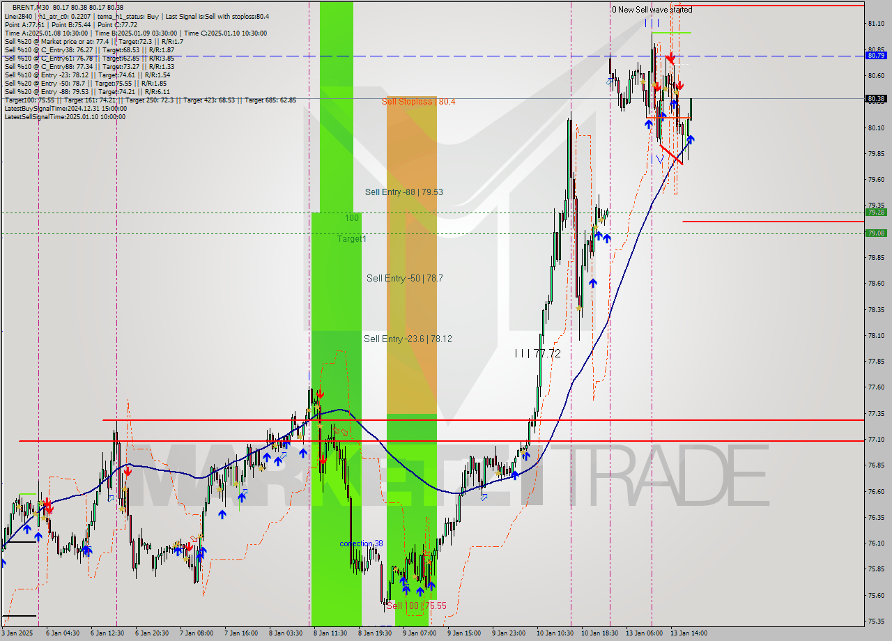The image size is (892, 641).
Task: Select the 'Sell %10 @ C_Entry61: 76.78' line
Action: (x=89, y=58)
